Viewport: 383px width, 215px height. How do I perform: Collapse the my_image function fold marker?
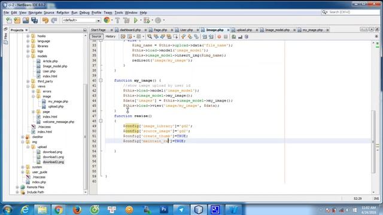(x=101, y=81)
